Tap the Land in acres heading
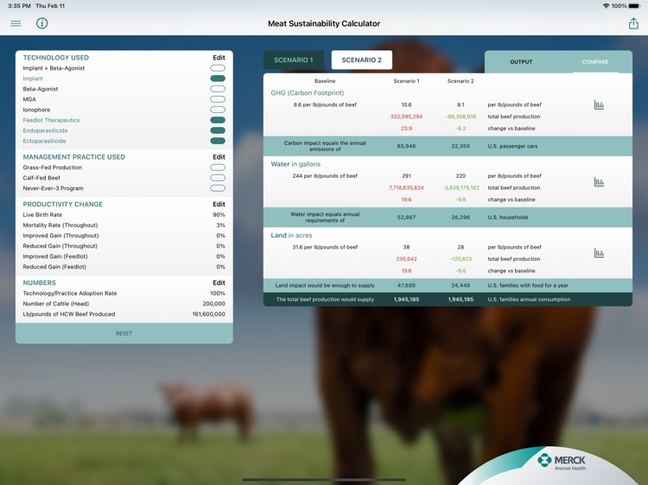 point(291,236)
